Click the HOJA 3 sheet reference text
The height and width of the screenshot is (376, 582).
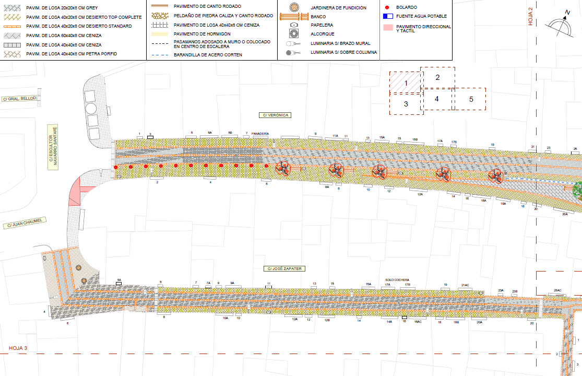pyautogui.click(x=19, y=348)
